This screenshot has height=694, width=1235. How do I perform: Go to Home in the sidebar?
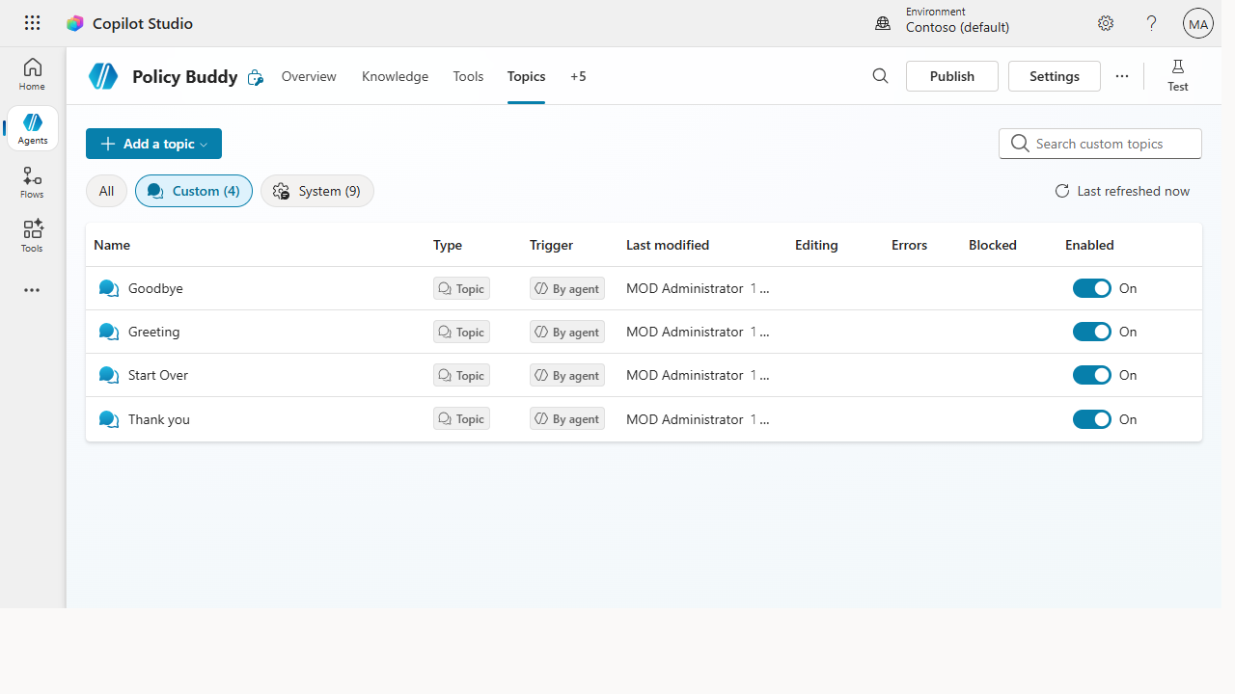coord(32,74)
